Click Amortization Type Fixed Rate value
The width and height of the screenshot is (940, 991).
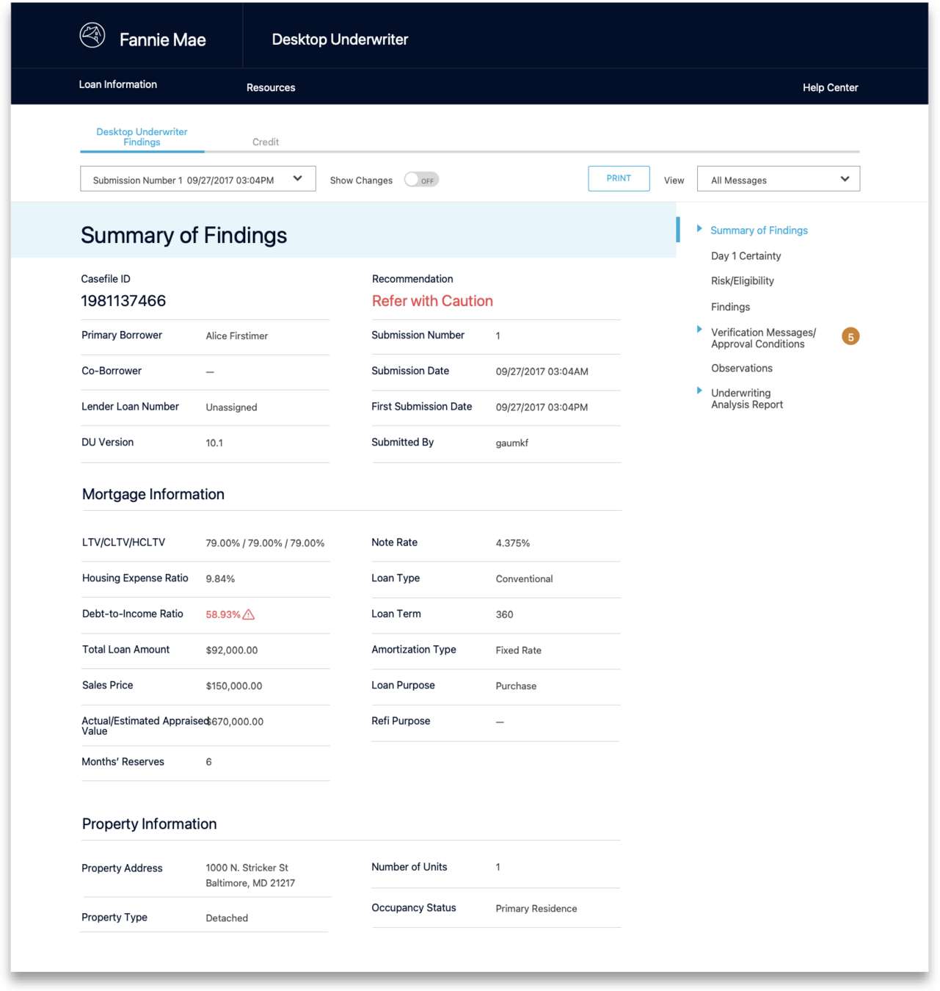(518, 650)
